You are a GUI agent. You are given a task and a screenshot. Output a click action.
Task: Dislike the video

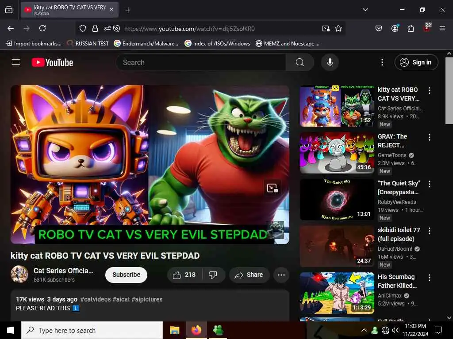pos(213,275)
